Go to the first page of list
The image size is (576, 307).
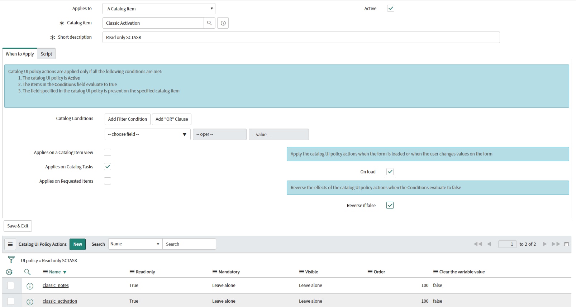(x=478, y=244)
